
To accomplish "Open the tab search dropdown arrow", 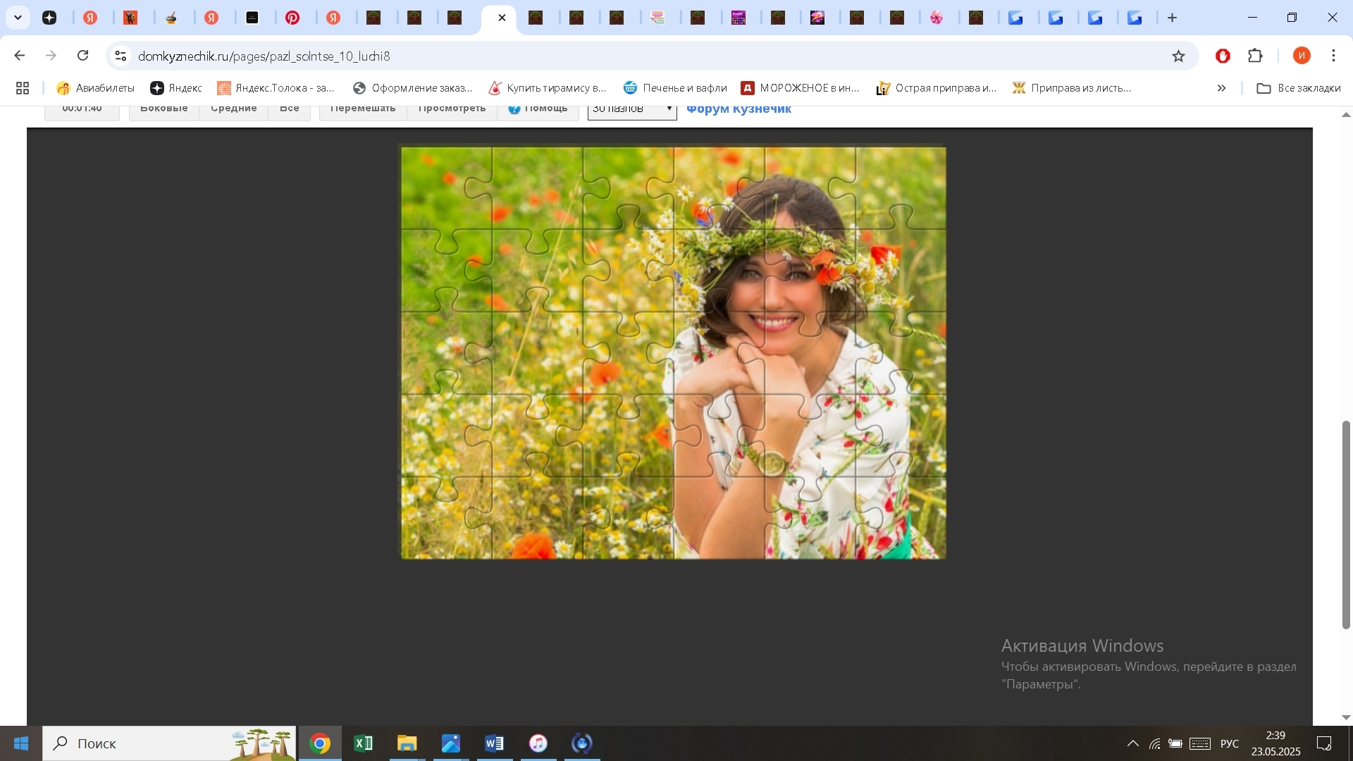I will point(18,18).
